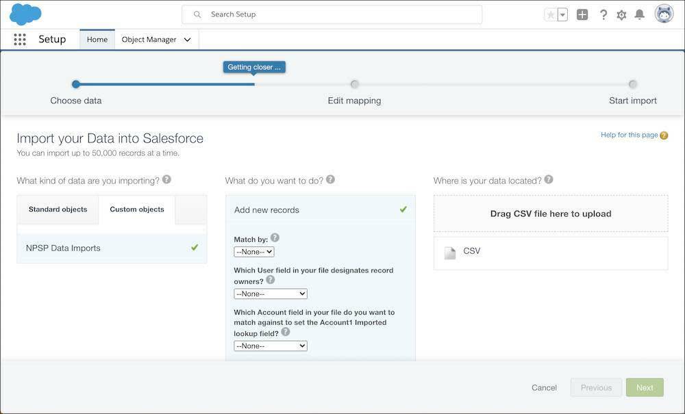Screen dimensions: 685x414
Task: Click green checkmark on Add new records
Action: (x=403, y=209)
